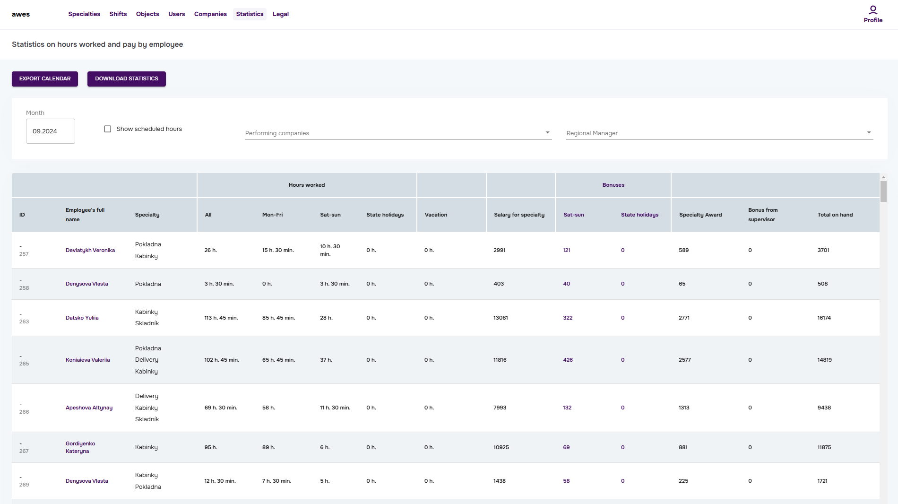The width and height of the screenshot is (898, 504).
Task: Open the Regional Manager dropdown
Action: (719, 133)
